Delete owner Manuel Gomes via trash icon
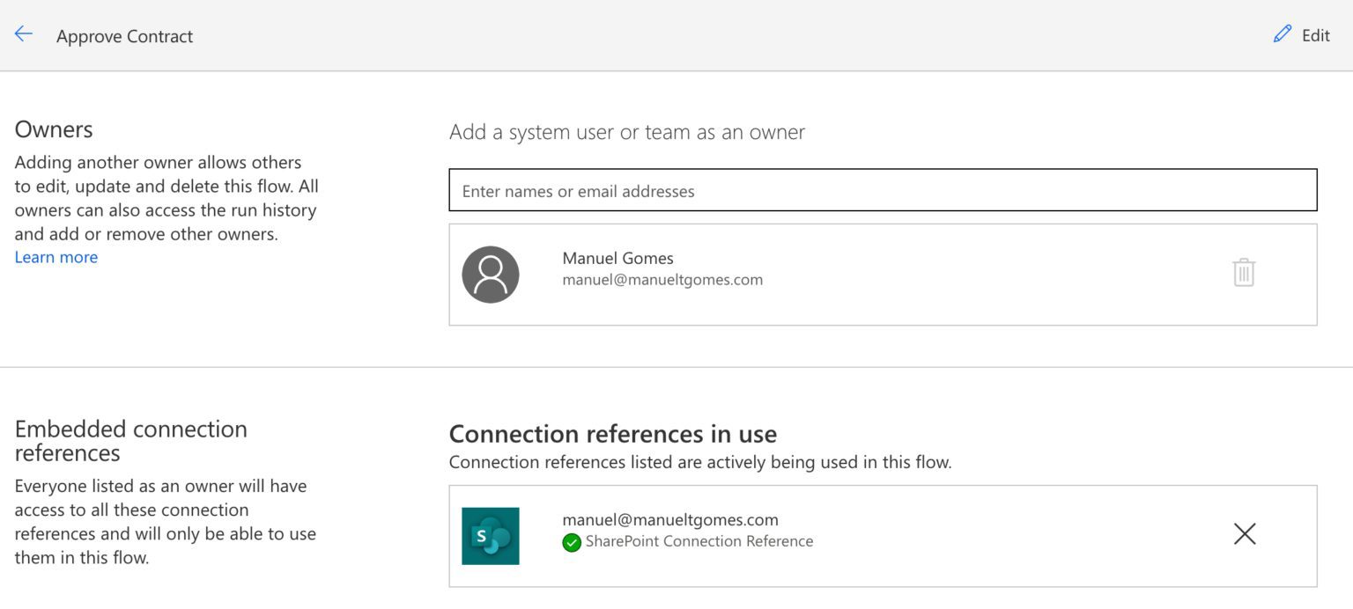This screenshot has width=1353, height=609. (1244, 274)
